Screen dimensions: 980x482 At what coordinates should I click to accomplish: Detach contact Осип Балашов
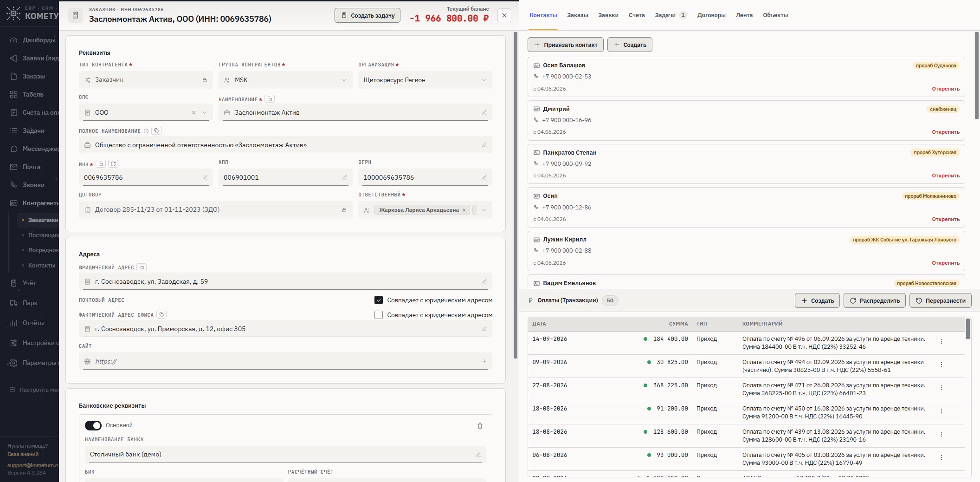[x=946, y=89]
